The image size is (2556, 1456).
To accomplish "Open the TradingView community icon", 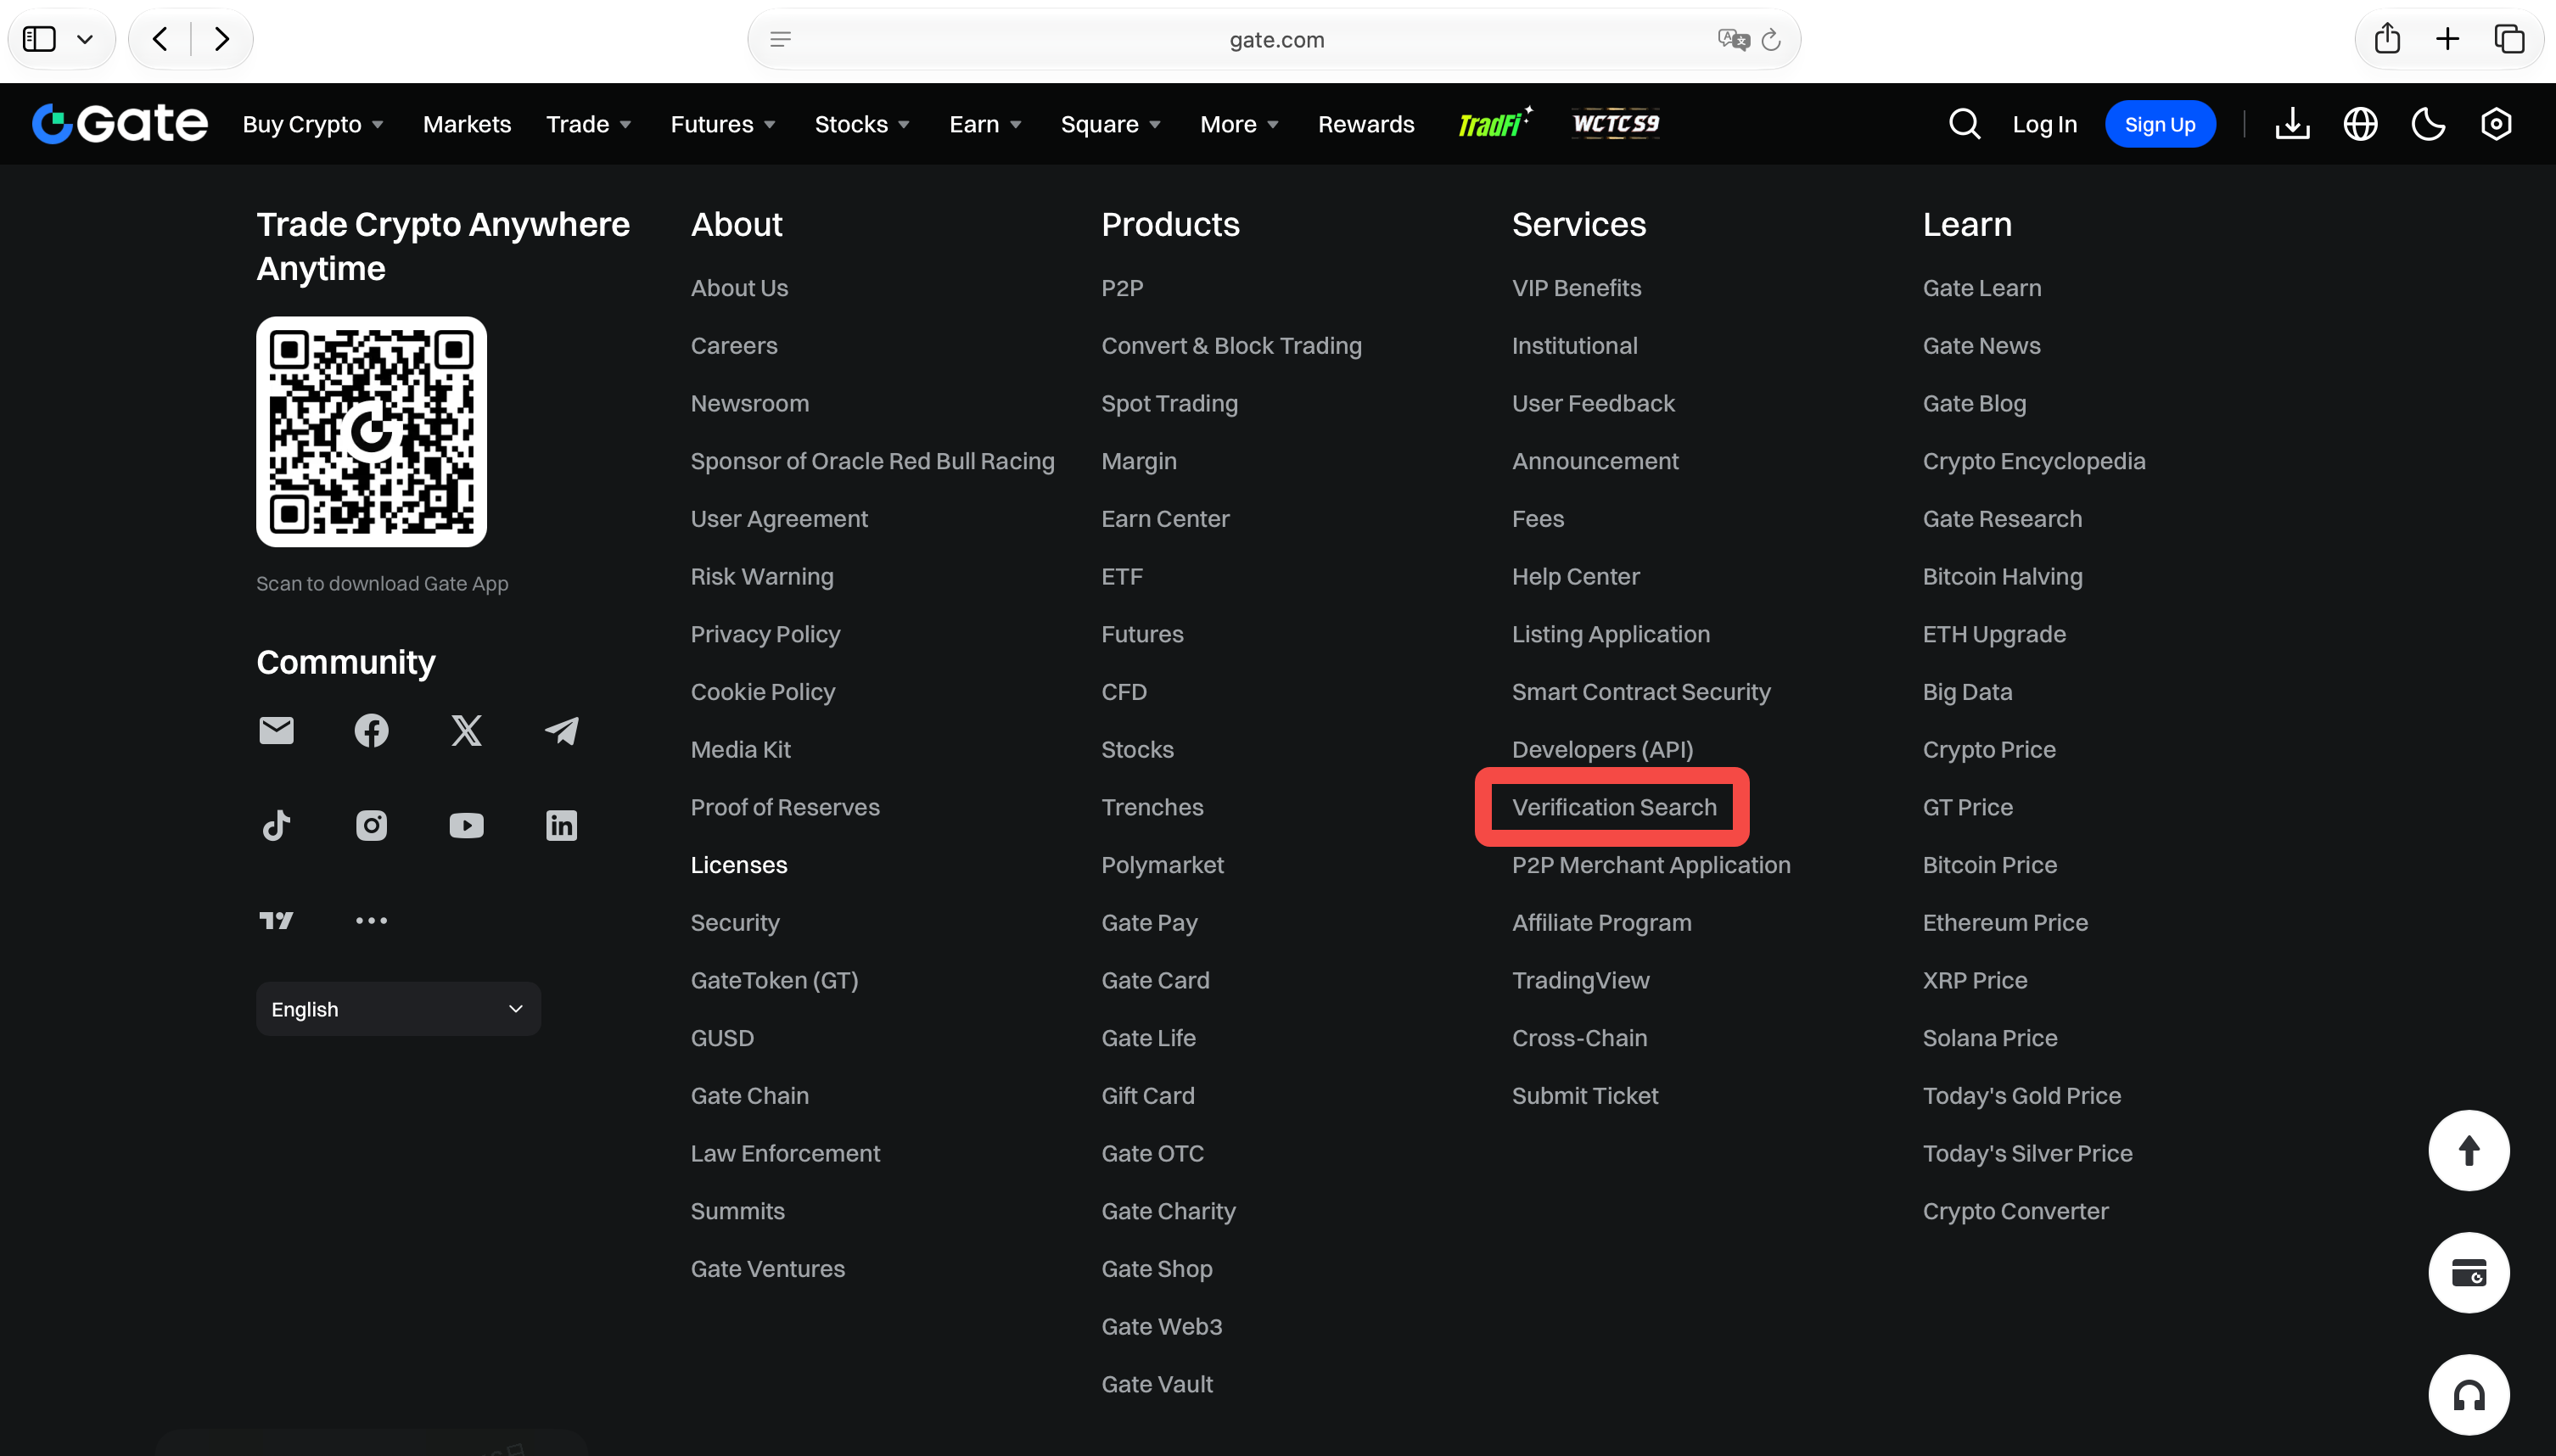I will point(276,921).
